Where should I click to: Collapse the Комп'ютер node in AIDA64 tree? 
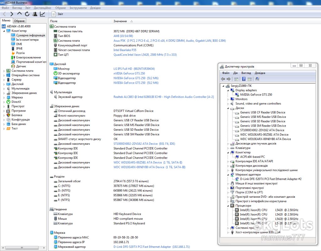[x=4, y=31]
